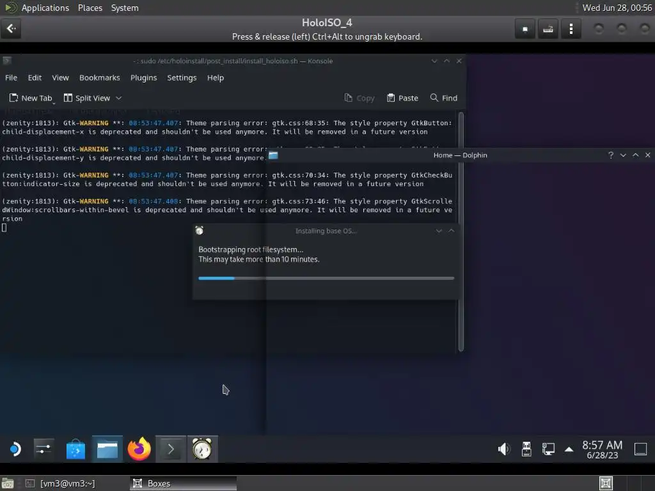Screen dimensions: 655x491
Task: Open System Settings from taskbar
Action: point(43,449)
